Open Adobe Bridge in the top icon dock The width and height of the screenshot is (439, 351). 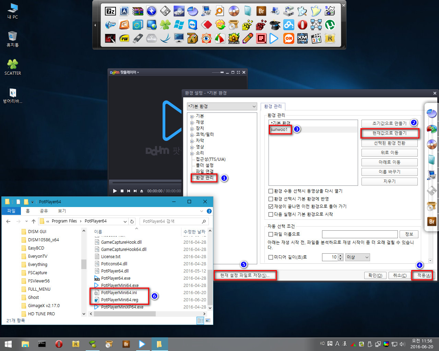click(261, 11)
